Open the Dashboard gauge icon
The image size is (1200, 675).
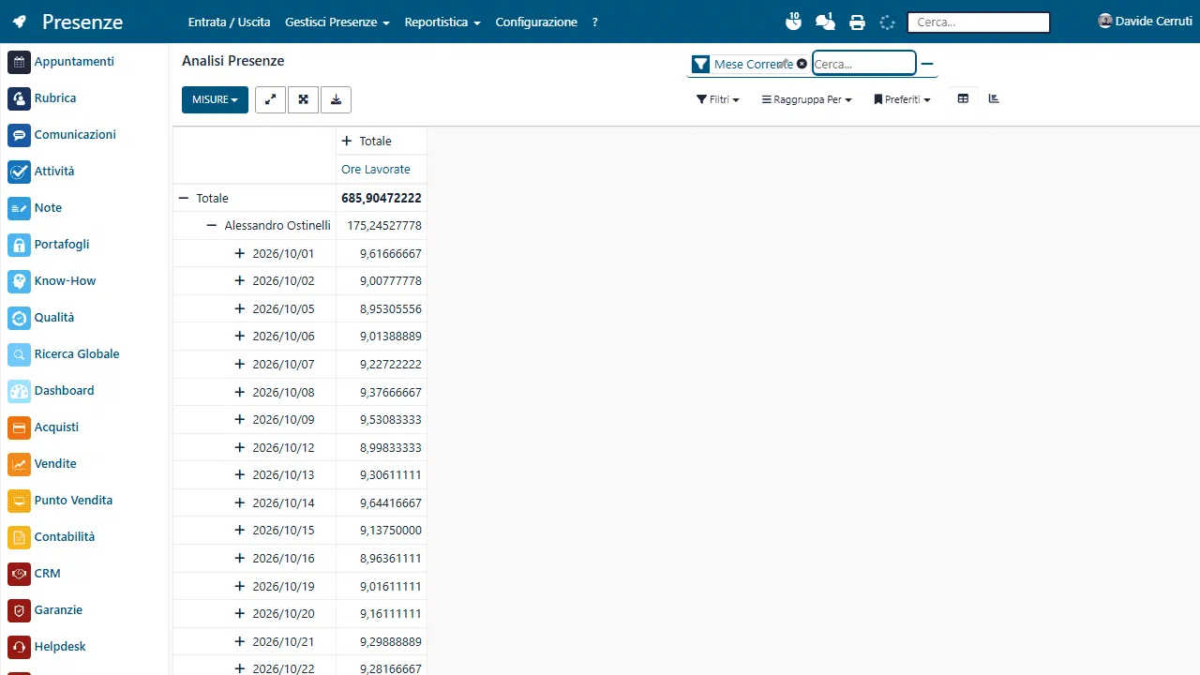[19, 391]
